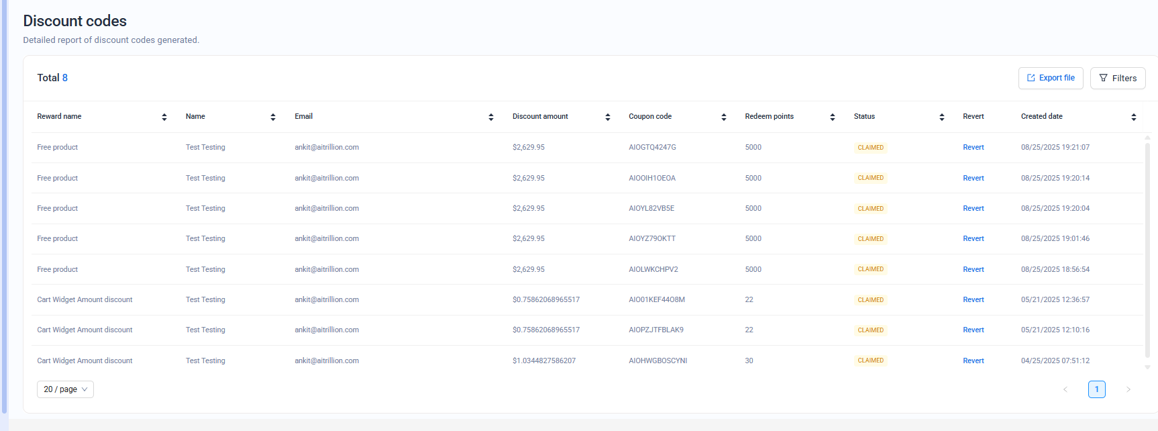
Task: Click the Status column sort icon
Action: [942, 117]
